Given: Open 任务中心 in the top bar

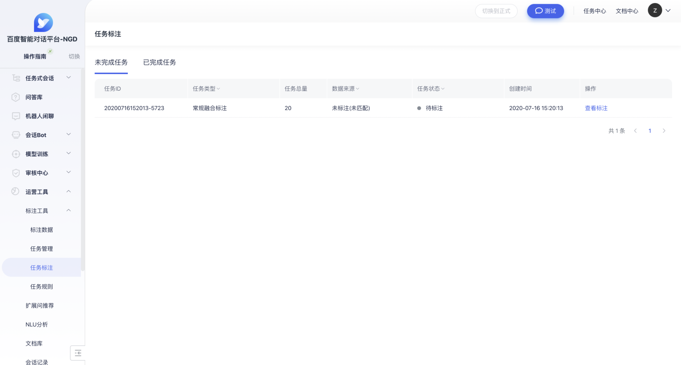Looking at the screenshot, I should click(595, 11).
